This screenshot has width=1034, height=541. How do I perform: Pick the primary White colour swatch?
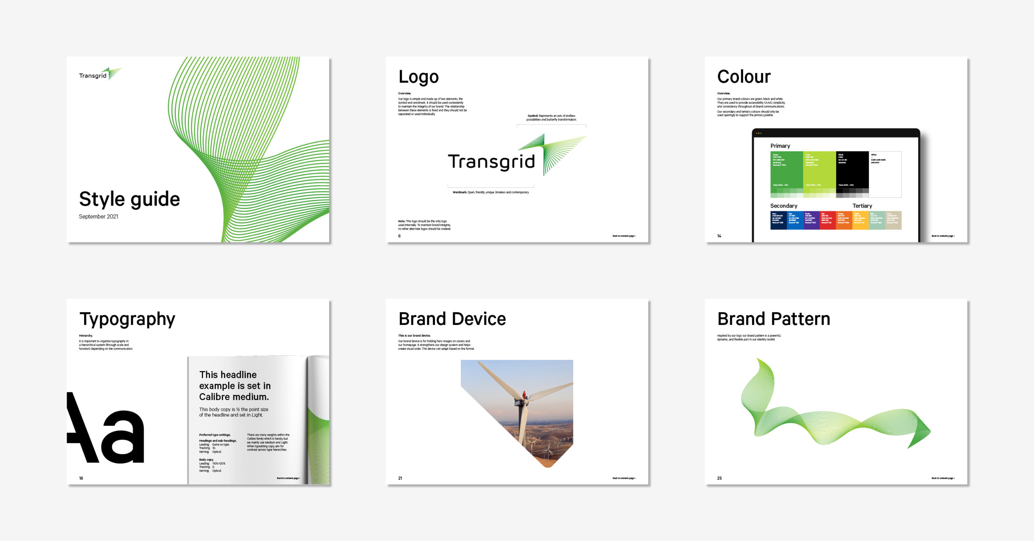(x=885, y=174)
